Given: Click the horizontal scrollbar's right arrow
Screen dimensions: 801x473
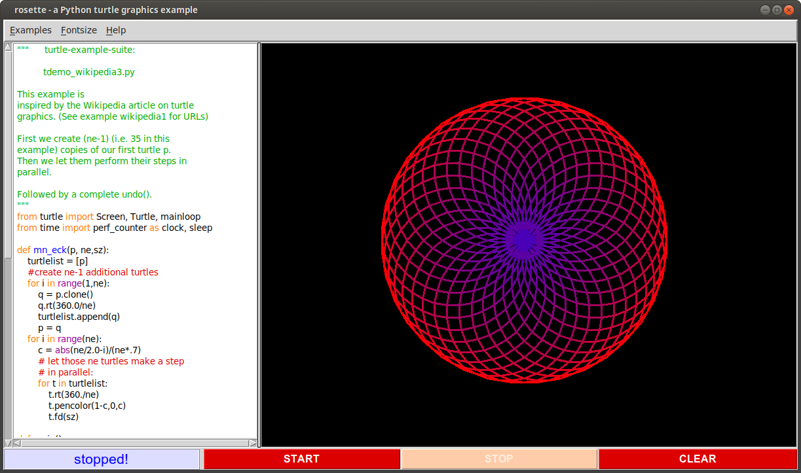Looking at the screenshot, I should pos(253,443).
